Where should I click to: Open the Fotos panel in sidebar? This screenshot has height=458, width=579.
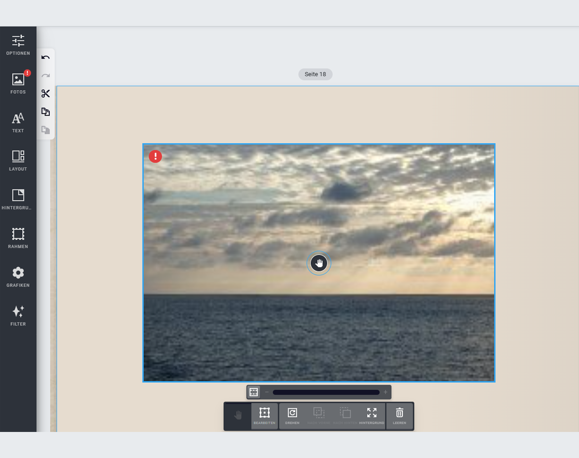coord(18,84)
